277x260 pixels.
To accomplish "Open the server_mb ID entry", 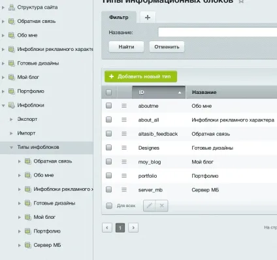I will pyautogui.click(x=150, y=190).
